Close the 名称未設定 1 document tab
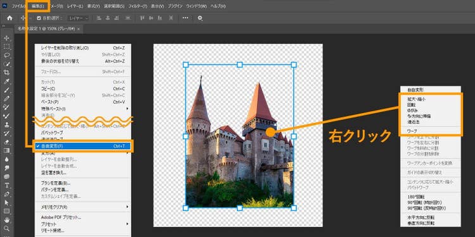Image resolution: width=475 pixels, height=237 pixels. [x=79, y=29]
